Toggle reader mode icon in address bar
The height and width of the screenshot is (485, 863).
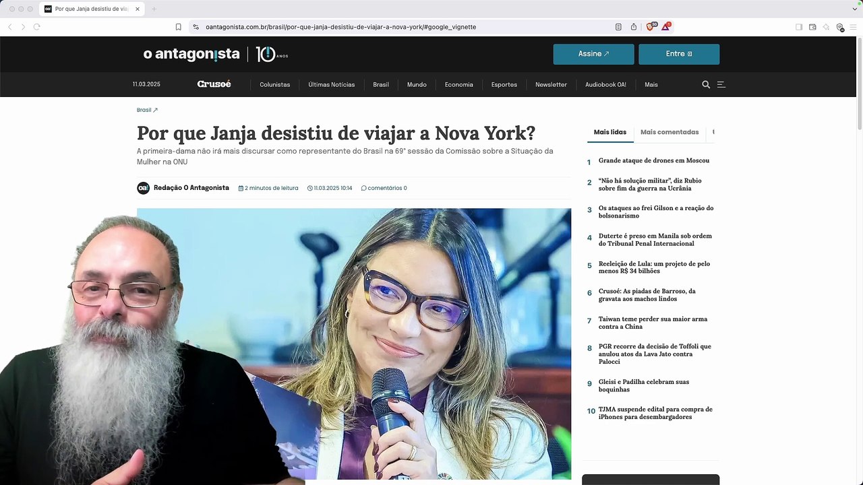tap(618, 27)
